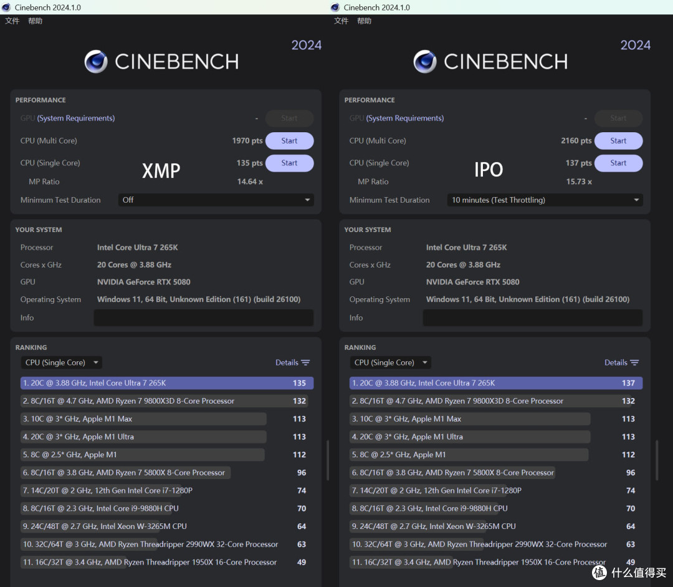Open GPU System Requirements link in left window
Screen dimensions: 673x587
[76, 118]
